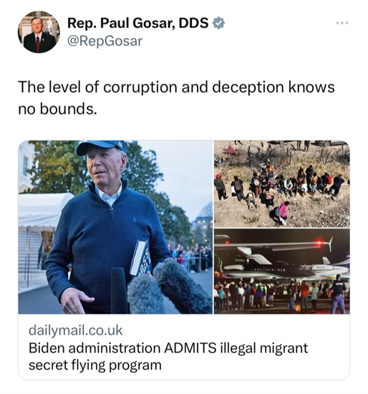Click the blue verified badge next to the name
The width and height of the screenshot is (368, 394).
[218, 23]
